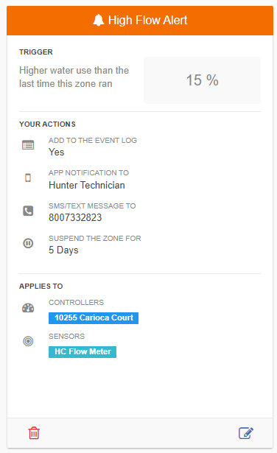
Task: Click the SMS telephone handset icon
Action: (28, 211)
